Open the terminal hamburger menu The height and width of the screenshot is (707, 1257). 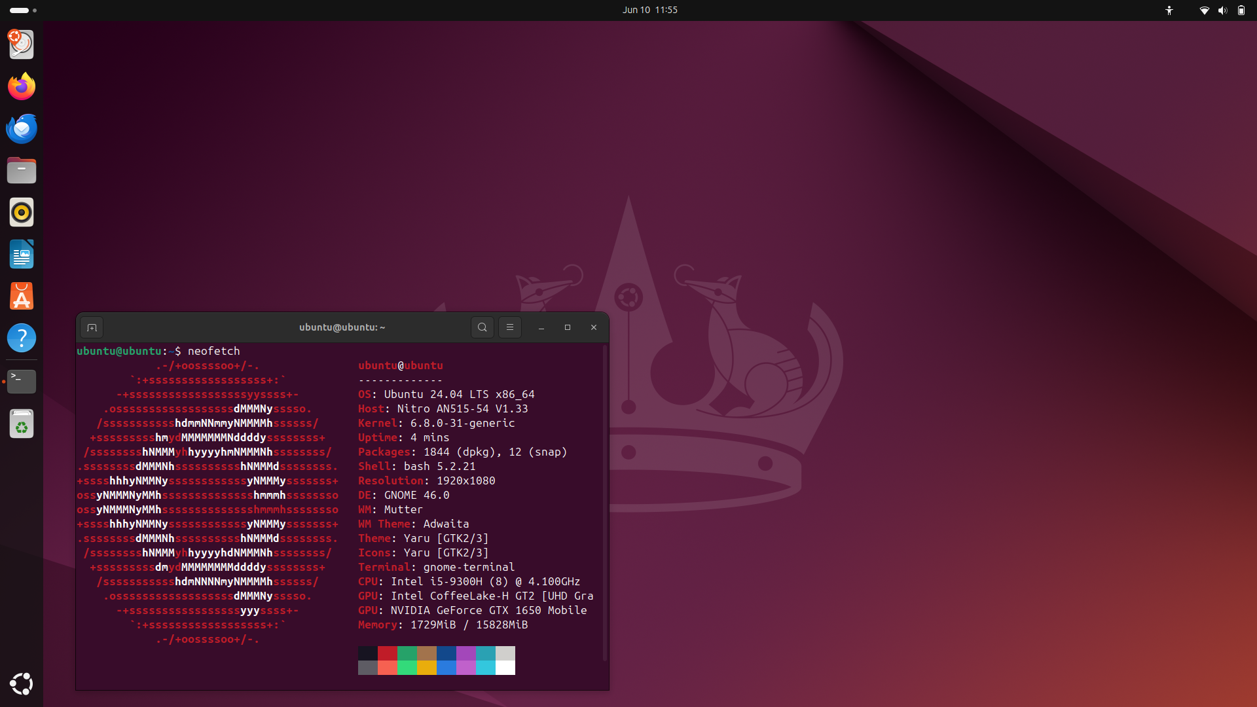(x=510, y=327)
